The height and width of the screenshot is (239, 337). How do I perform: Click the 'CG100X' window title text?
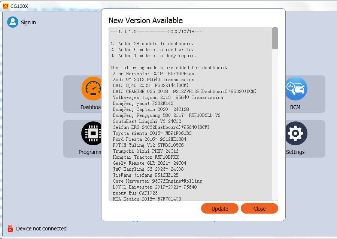point(19,6)
